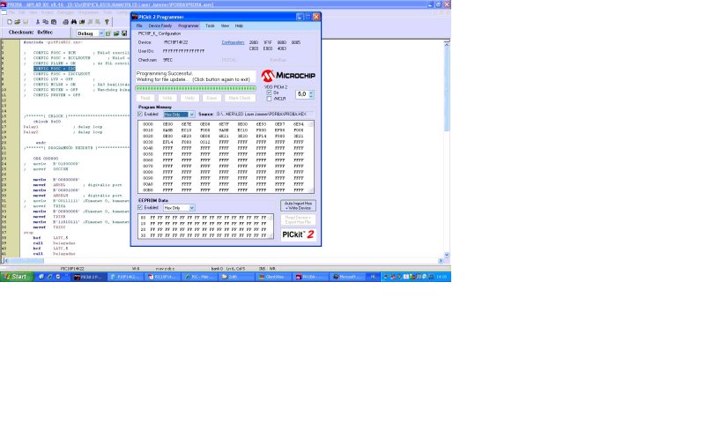This screenshot has height=423, width=705.
Task: Click the Cut icon in MPLAB toolbar
Action: coord(38,21)
